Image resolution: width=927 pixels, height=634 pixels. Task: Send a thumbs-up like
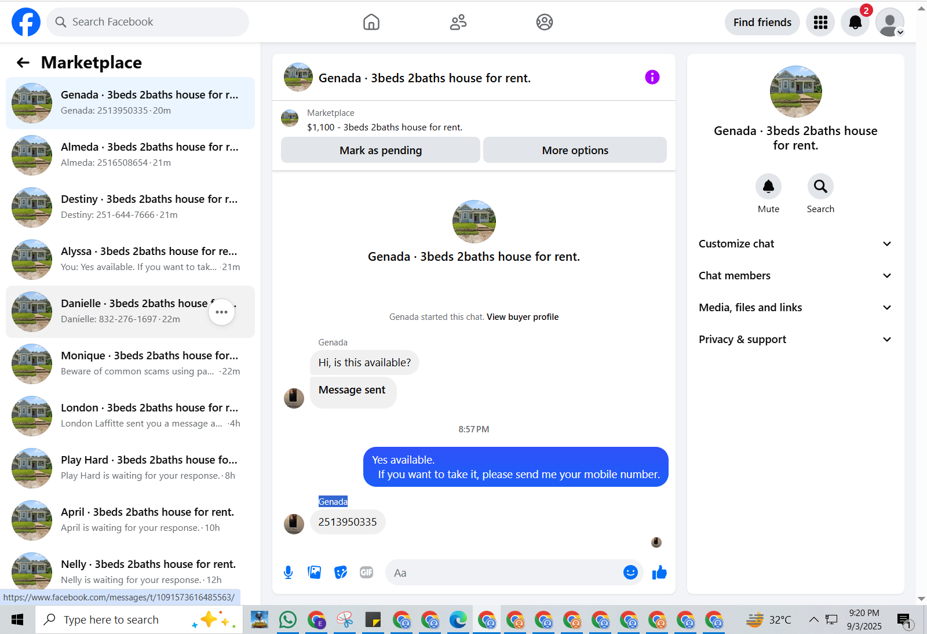coord(659,573)
